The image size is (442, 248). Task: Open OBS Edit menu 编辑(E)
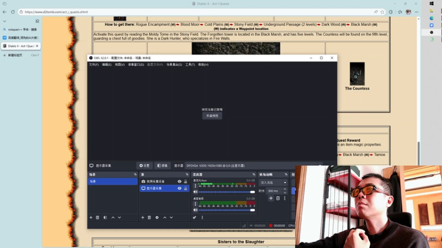tap(107, 64)
